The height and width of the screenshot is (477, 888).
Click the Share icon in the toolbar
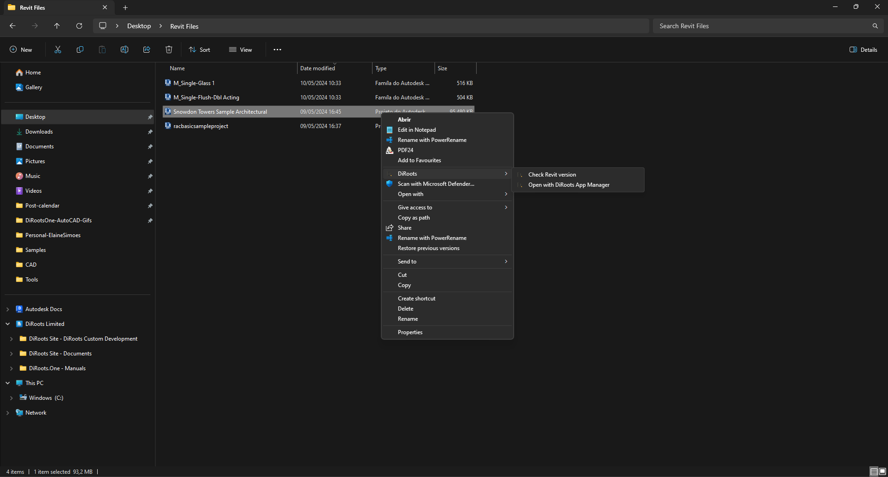146,49
